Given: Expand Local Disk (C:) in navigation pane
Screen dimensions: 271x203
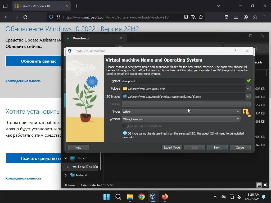Looking at the screenshot, I should pyautogui.click(x=68, y=167).
